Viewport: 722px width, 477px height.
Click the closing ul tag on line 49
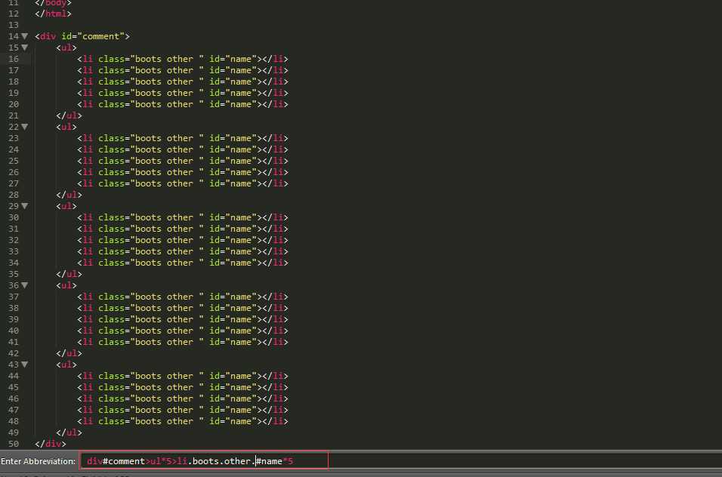pyautogui.click(x=69, y=432)
